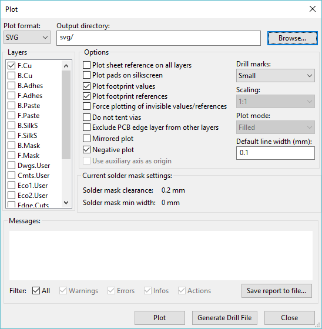Uncheck the F.Cu layer
The image size is (322, 329).
[11, 66]
